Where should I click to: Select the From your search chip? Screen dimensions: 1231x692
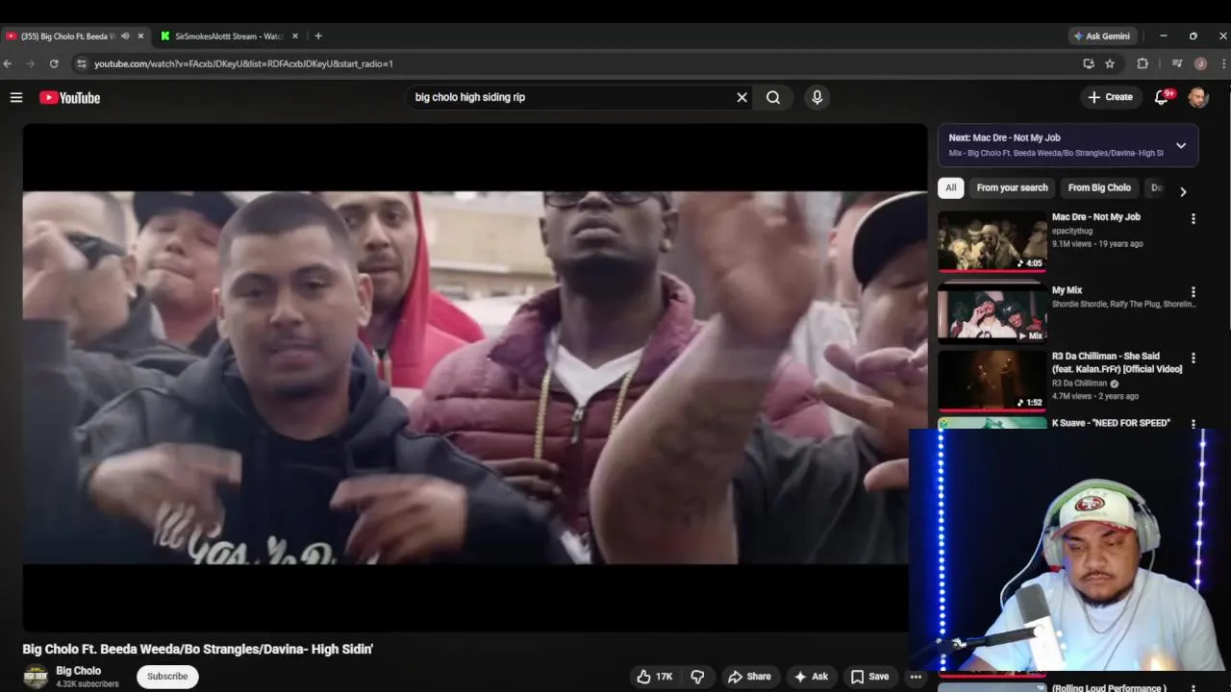pos(1012,187)
